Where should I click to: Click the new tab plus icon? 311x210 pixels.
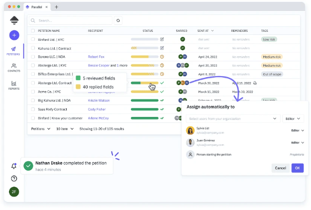click(57, 7)
